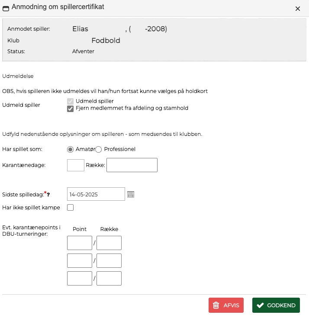Select the Amatør radio button

click(71, 149)
